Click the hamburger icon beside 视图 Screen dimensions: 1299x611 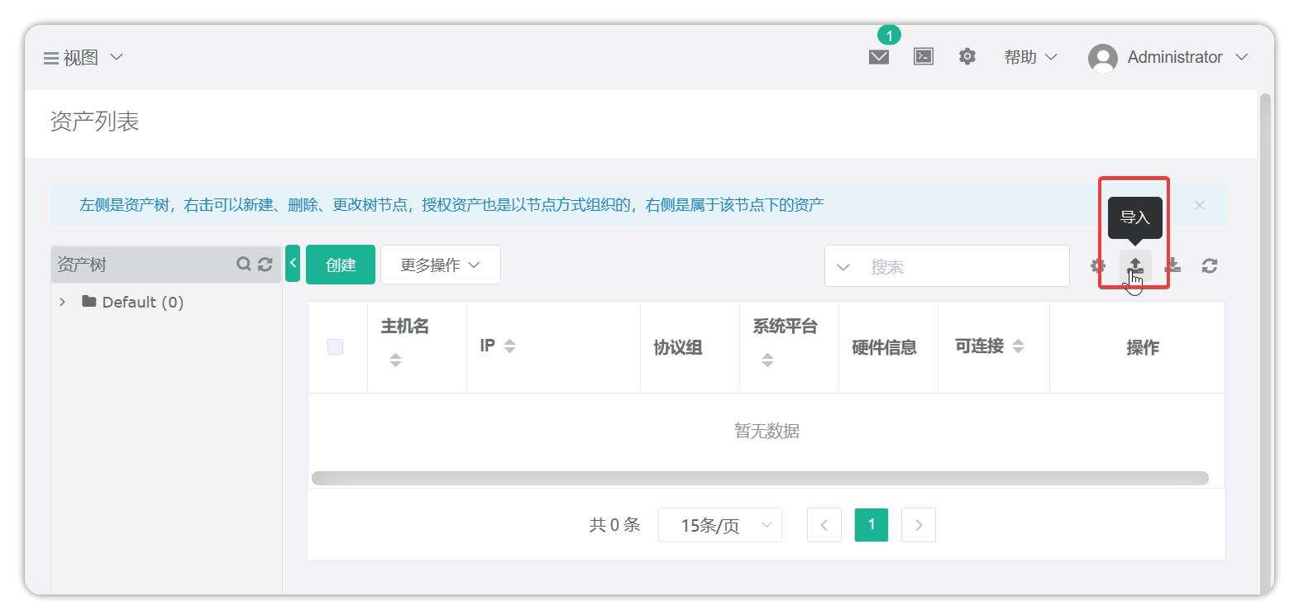click(51, 58)
